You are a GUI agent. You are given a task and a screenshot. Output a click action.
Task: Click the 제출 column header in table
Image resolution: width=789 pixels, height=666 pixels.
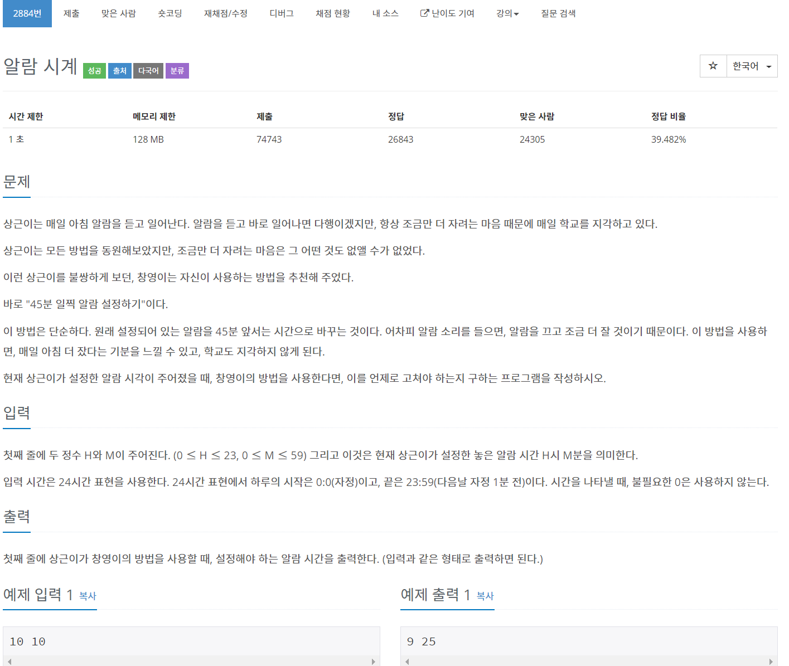pos(264,116)
